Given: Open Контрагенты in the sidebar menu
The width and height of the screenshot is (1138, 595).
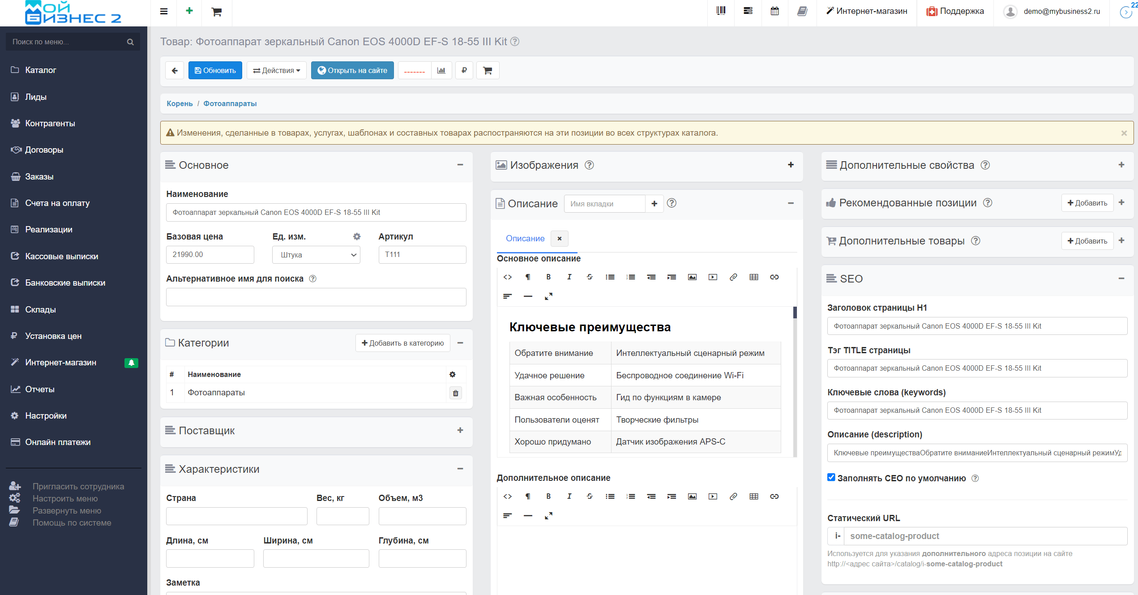Looking at the screenshot, I should (50, 123).
